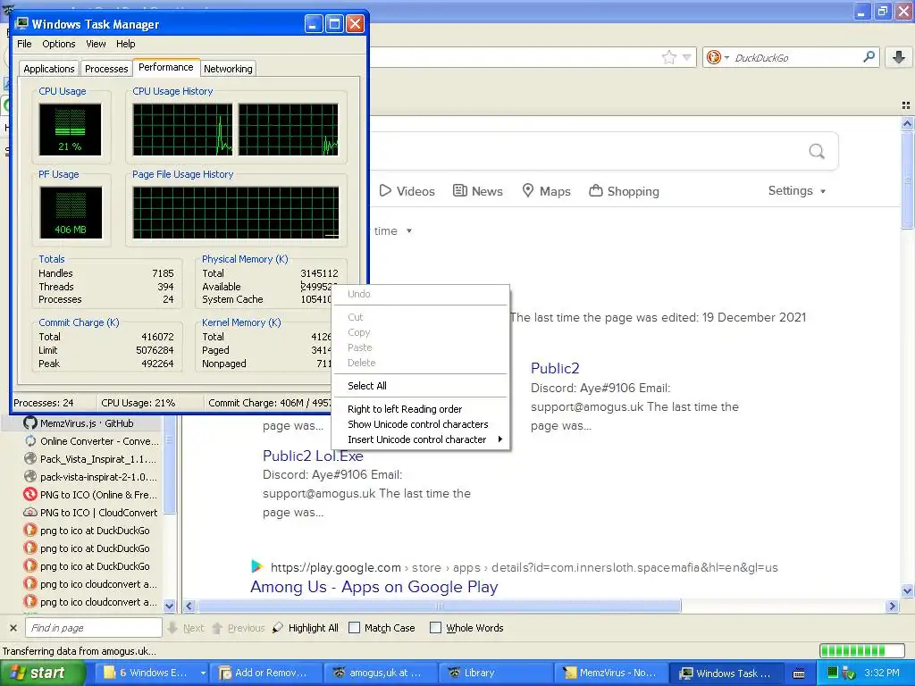Click the CloudConvert icon in the sidebar list
Image resolution: width=915 pixels, height=686 pixels.
point(30,512)
